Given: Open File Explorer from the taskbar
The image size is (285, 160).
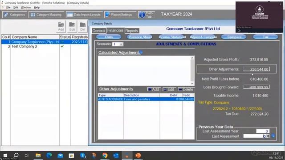Looking at the screenshot, I should [38, 156].
